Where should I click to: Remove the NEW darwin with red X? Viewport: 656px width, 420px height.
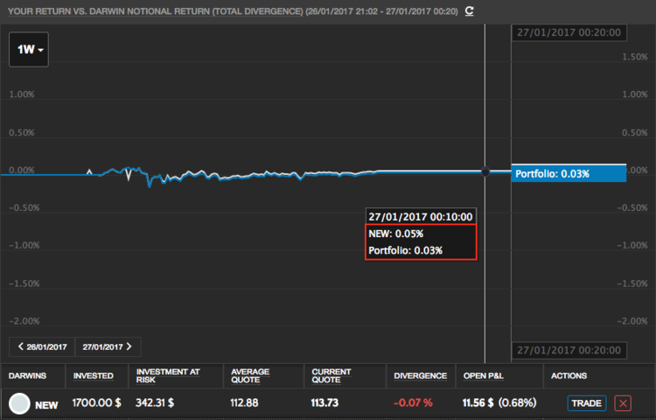pos(623,403)
